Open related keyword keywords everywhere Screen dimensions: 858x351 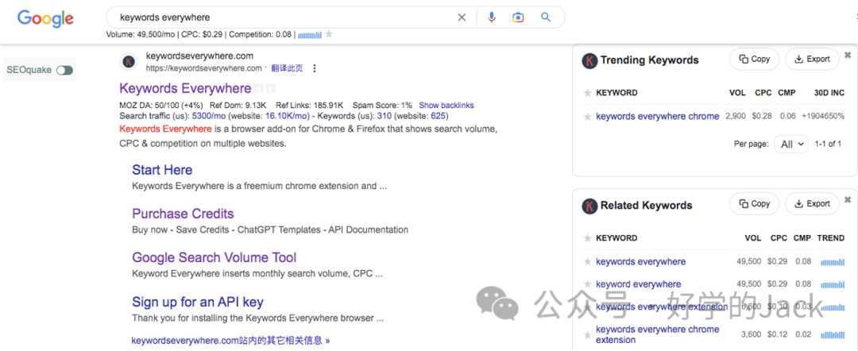pos(640,261)
